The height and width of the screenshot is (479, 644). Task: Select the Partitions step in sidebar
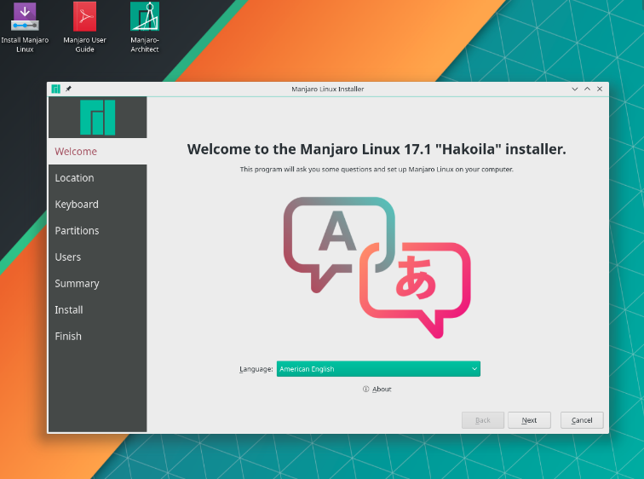(x=98, y=230)
